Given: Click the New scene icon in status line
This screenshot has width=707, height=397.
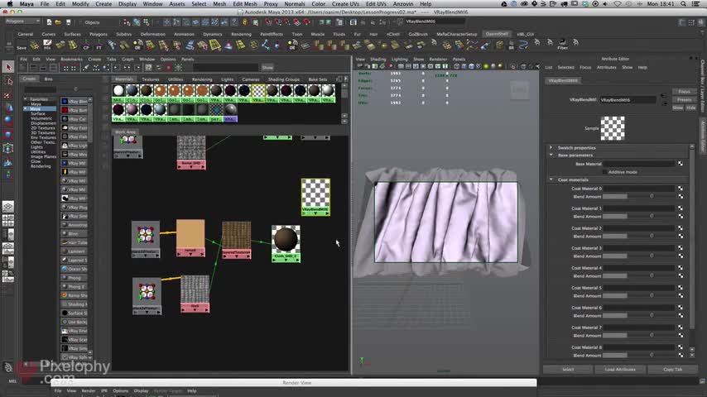Looking at the screenshot, I should coord(49,22).
